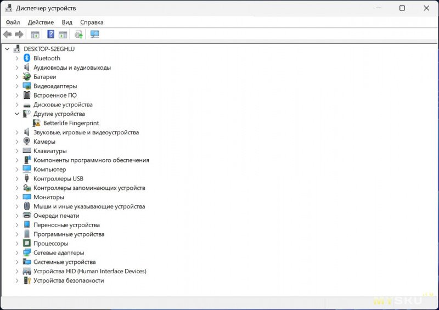
Task: Select Аудиовходы и аудиовыходы label
Action: click(x=72, y=67)
